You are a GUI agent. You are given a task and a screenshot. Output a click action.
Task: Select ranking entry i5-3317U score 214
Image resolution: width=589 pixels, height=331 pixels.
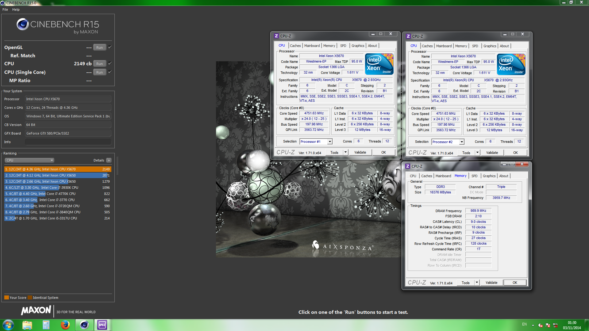(x=58, y=218)
